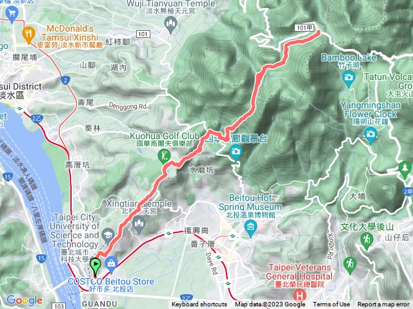Click the route's end point near 101甲

319,32
